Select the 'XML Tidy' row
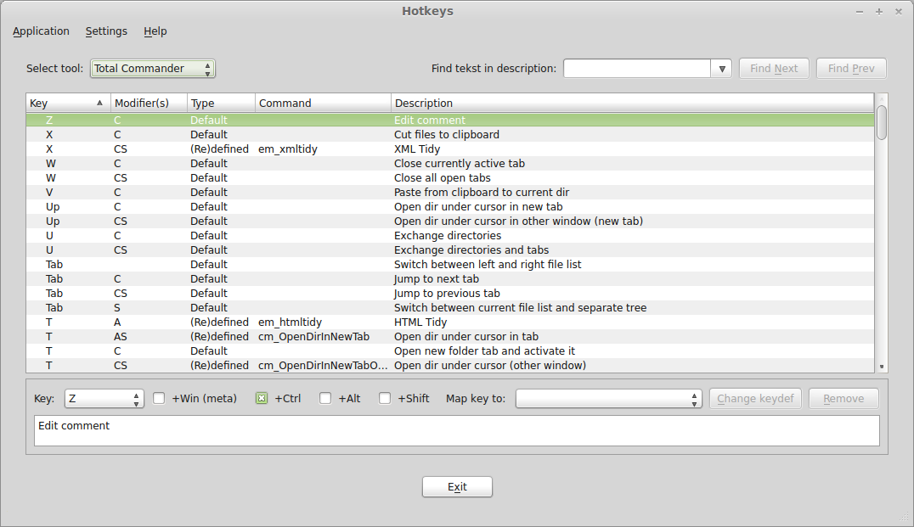The image size is (914, 527). coord(450,149)
